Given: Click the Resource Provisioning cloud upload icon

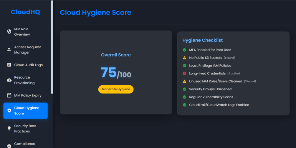Looking at the screenshot, I should point(9,80).
